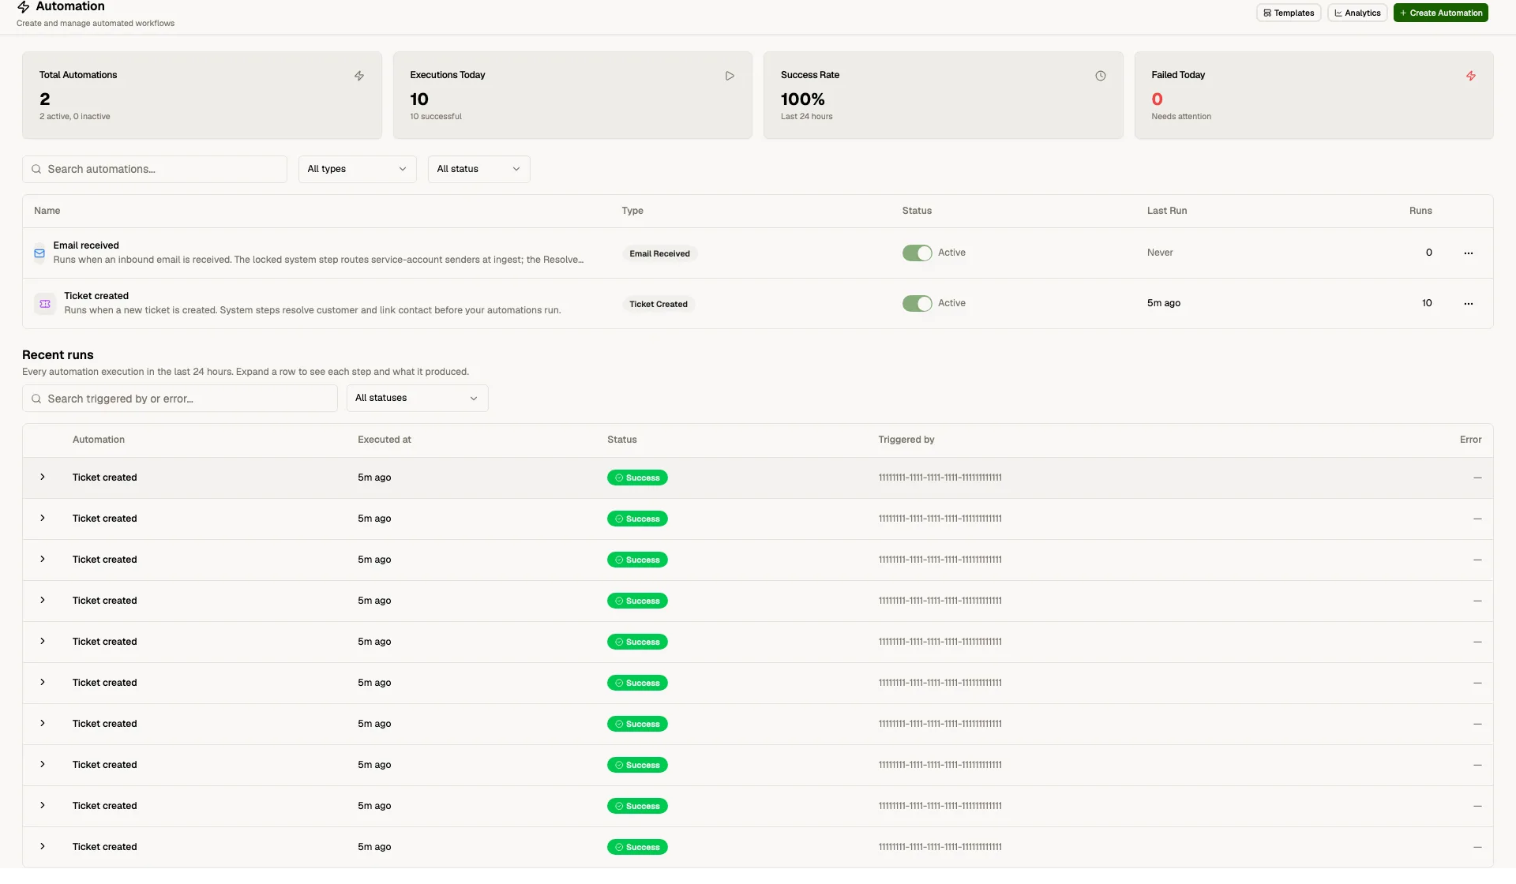Click the magnifier icon in triggered by search
The height and width of the screenshot is (884, 1516).
(x=36, y=399)
